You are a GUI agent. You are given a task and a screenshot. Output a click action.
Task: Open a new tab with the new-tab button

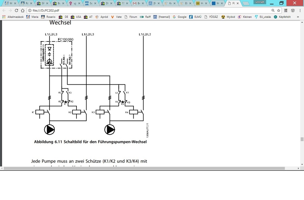click(x=246, y=3)
